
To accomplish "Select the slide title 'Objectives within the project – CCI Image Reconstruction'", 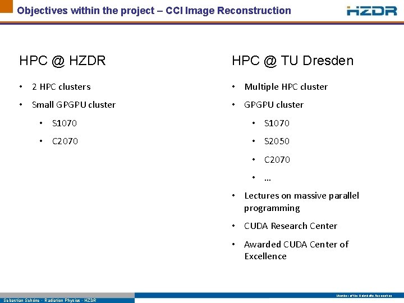I will click(154, 11).
